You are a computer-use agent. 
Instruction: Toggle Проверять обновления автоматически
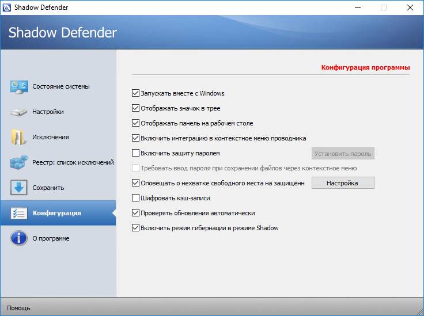pyautogui.click(x=135, y=213)
